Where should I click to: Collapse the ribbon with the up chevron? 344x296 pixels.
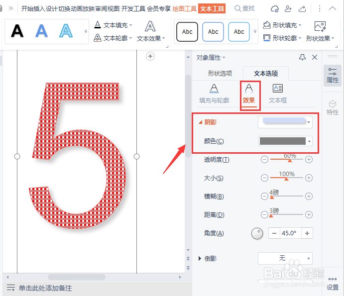(x=333, y=8)
